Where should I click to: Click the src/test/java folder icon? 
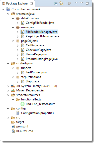13,63
